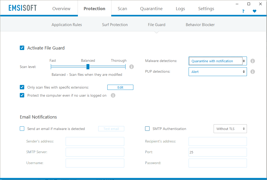Viewport: 267px width, 180px height.
Task: Select the File Guard sub-tab
Action: click(x=157, y=25)
